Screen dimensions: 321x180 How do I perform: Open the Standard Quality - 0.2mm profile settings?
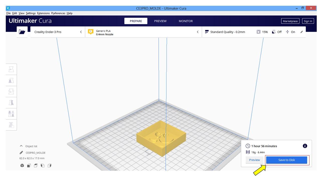tap(254, 32)
